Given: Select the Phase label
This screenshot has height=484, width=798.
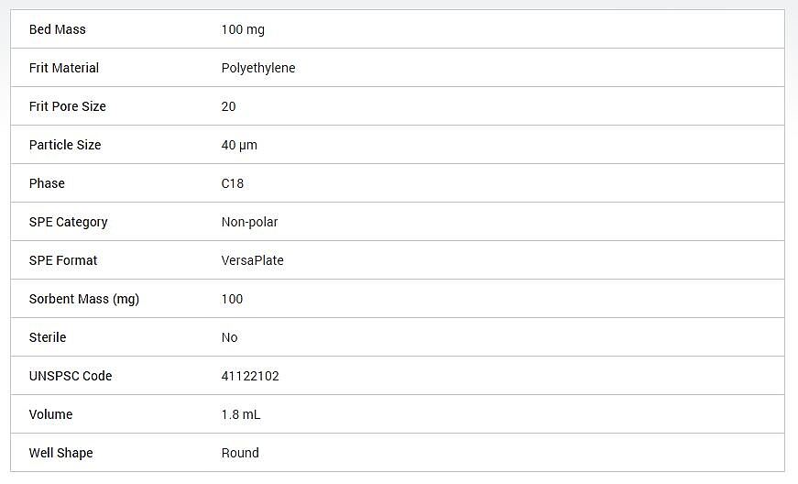Looking at the screenshot, I should click(47, 183).
